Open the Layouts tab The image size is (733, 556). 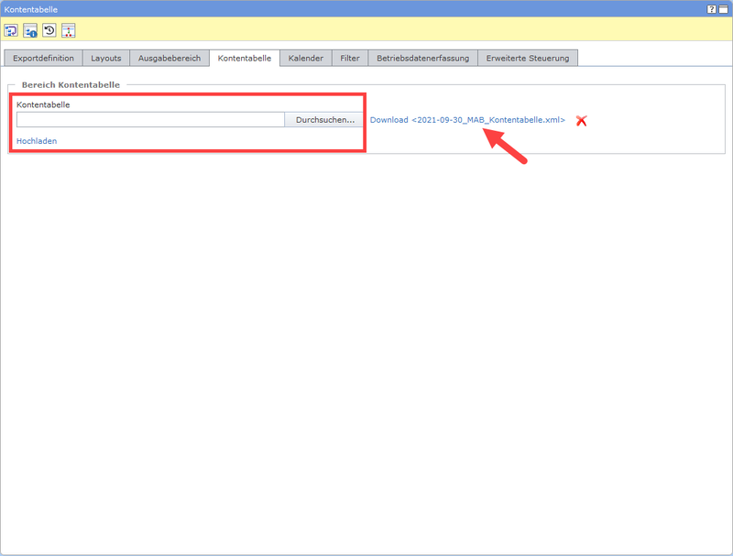(106, 58)
